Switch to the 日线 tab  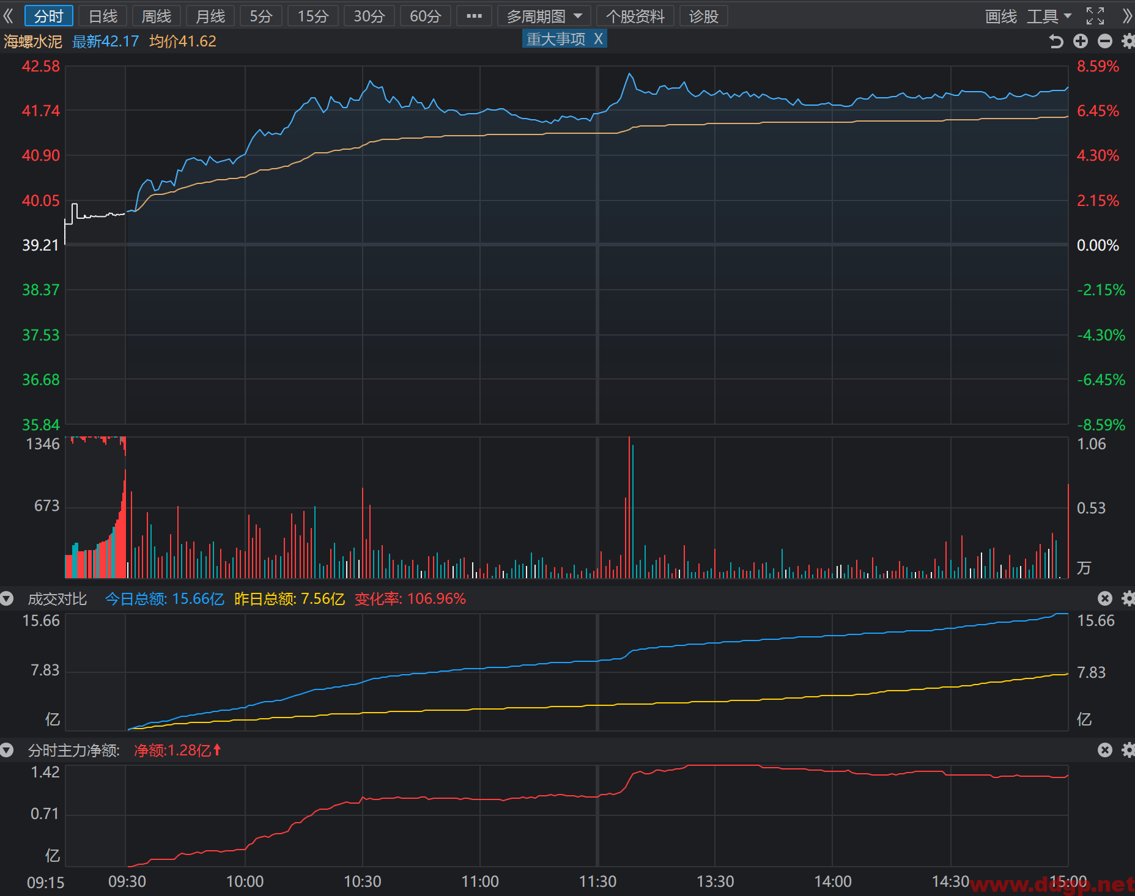point(103,16)
